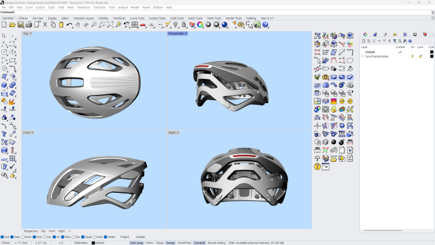Image resolution: width=435 pixels, height=245 pixels.
Task: Toggle Ortho in the status bar
Action: (x=149, y=243)
